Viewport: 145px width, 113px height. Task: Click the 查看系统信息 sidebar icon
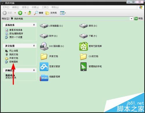coord(7,30)
